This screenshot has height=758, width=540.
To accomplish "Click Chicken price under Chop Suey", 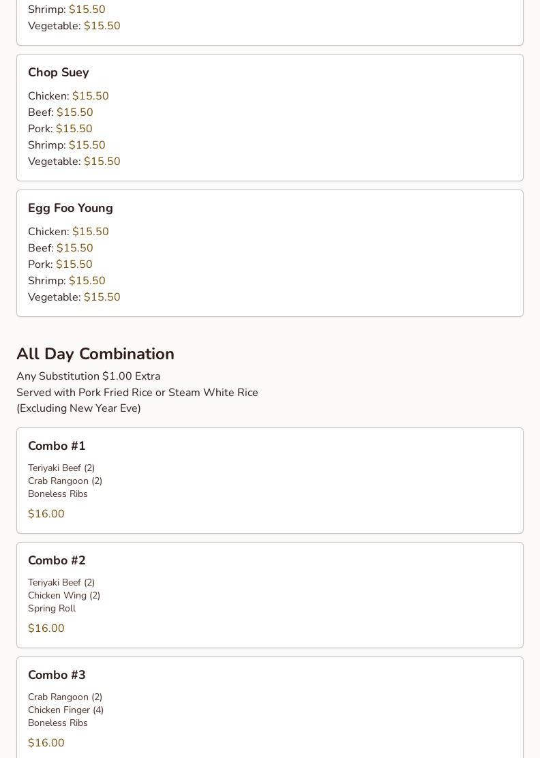I will pyautogui.click(x=90, y=96).
